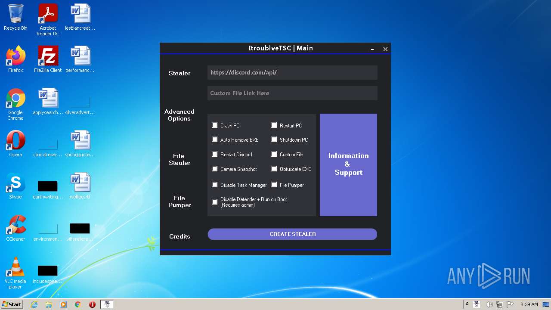The image size is (551, 310).
Task: Minimize the ItroublveTSC window
Action: (372, 49)
